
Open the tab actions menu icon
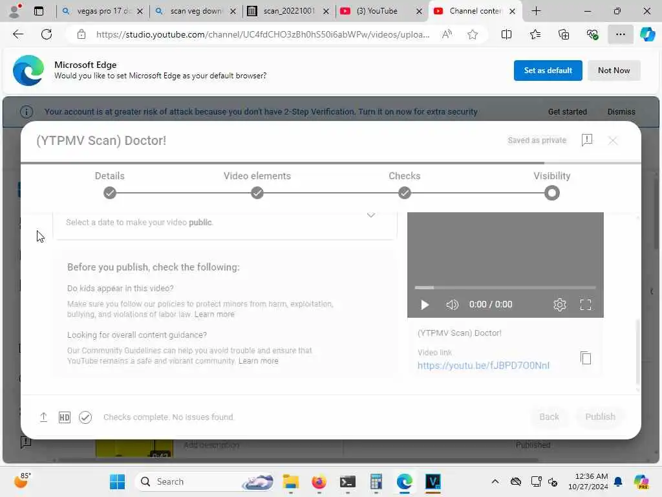coord(39,11)
